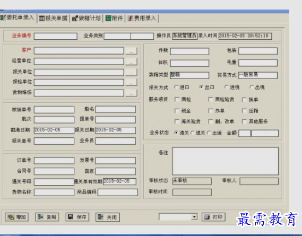
Task: Check the 商检验货 checkbox
Action: click(x=211, y=100)
